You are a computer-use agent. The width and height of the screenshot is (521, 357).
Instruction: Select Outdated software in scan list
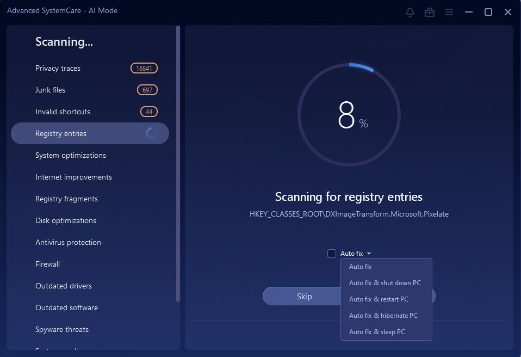click(x=90, y=307)
